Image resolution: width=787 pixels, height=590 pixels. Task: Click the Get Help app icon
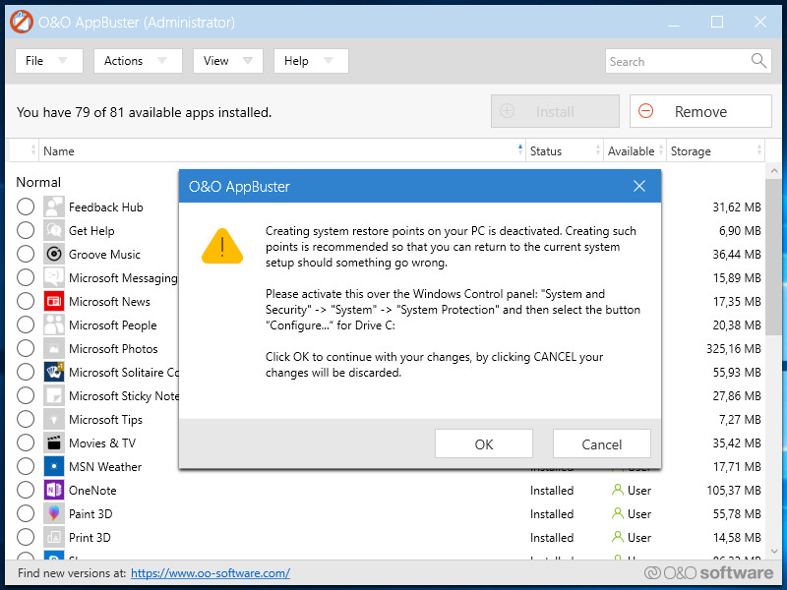pos(54,230)
